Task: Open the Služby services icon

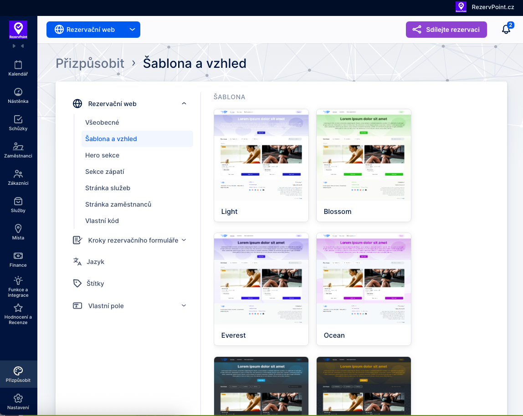Action: [x=18, y=201]
